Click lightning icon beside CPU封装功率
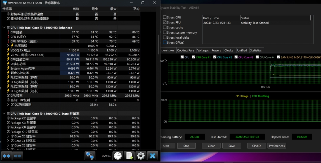This screenshot has width=321, height=163. point(8,59)
